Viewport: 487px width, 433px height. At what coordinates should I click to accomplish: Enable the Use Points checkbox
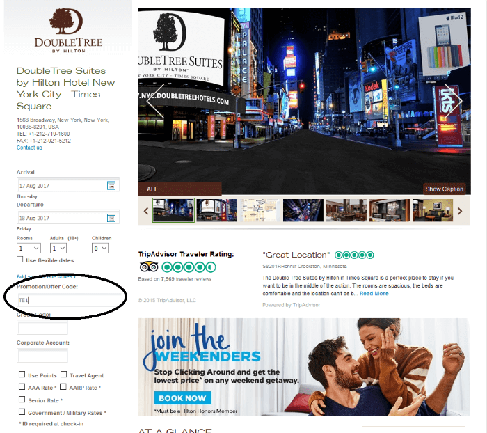(x=22, y=375)
